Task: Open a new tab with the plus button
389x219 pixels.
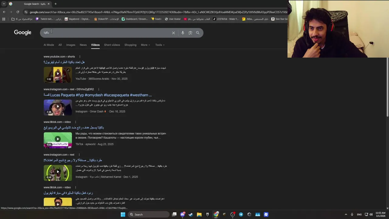Action: coord(56,4)
